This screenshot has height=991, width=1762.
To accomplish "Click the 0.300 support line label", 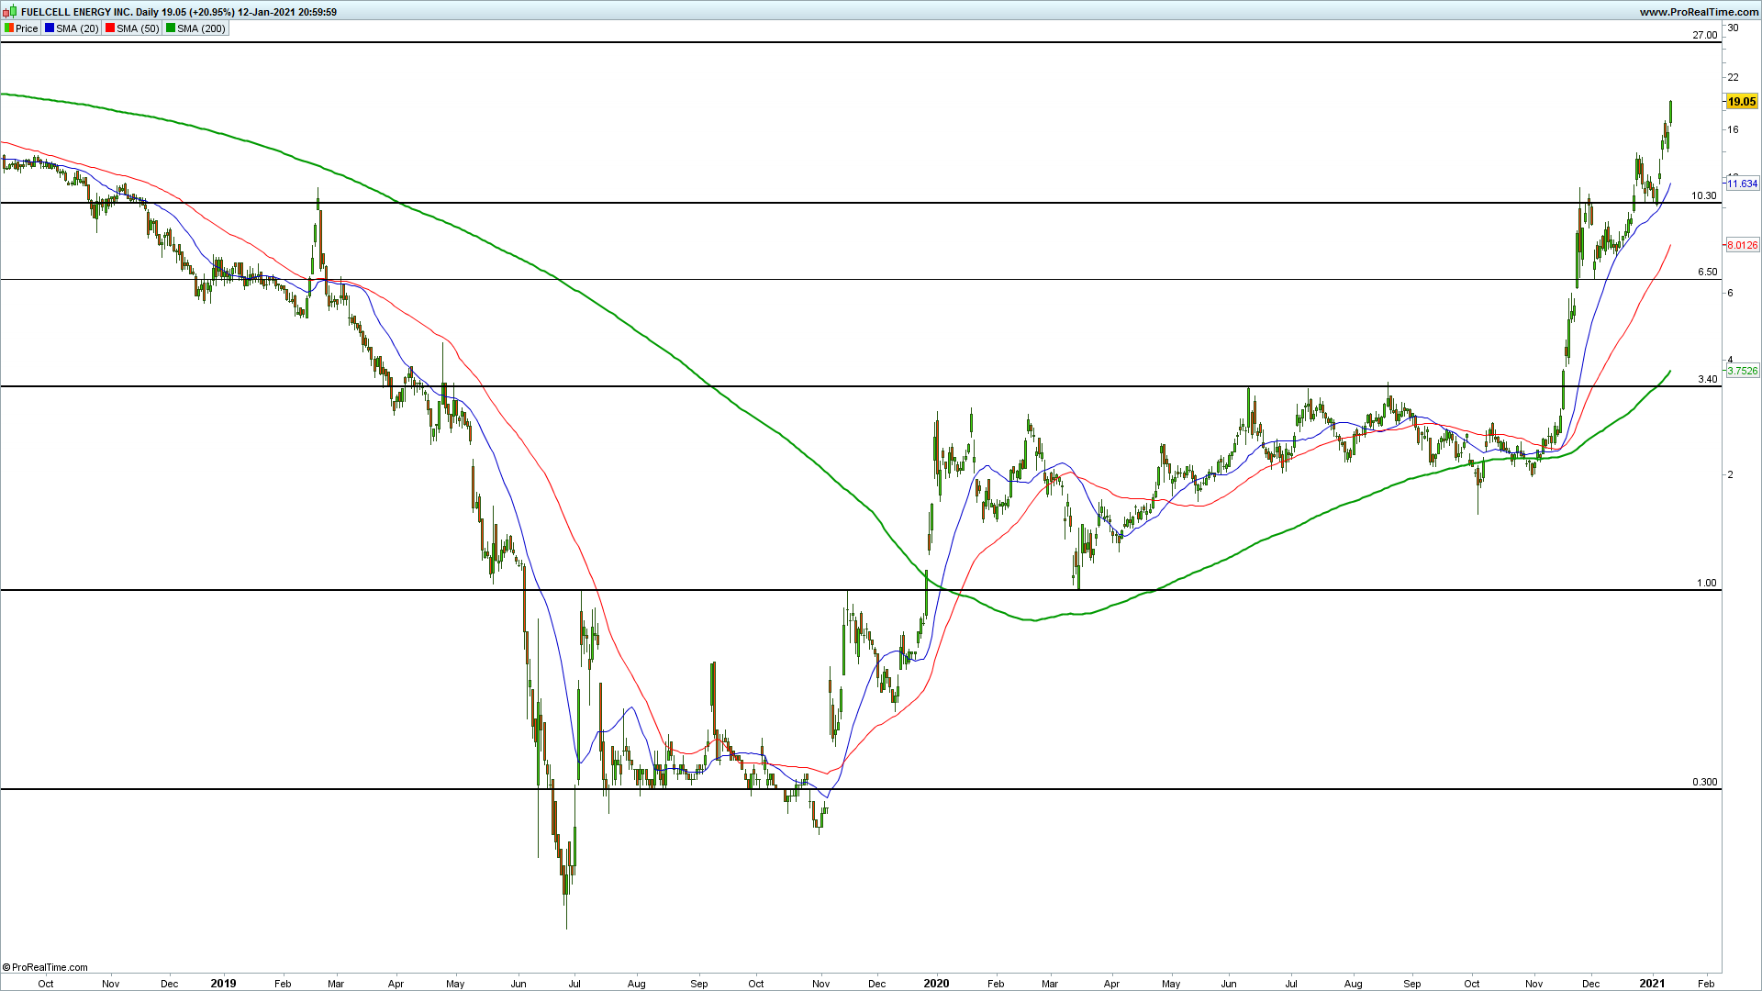I will pos(1704,782).
